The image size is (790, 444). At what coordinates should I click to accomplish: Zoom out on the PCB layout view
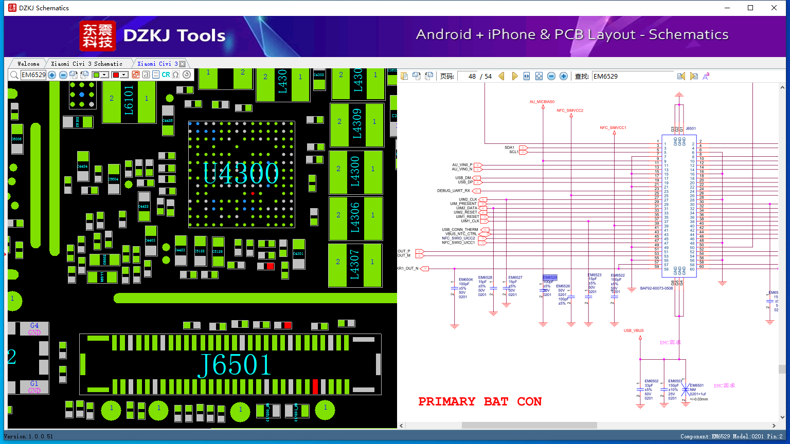[x=63, y=75]
